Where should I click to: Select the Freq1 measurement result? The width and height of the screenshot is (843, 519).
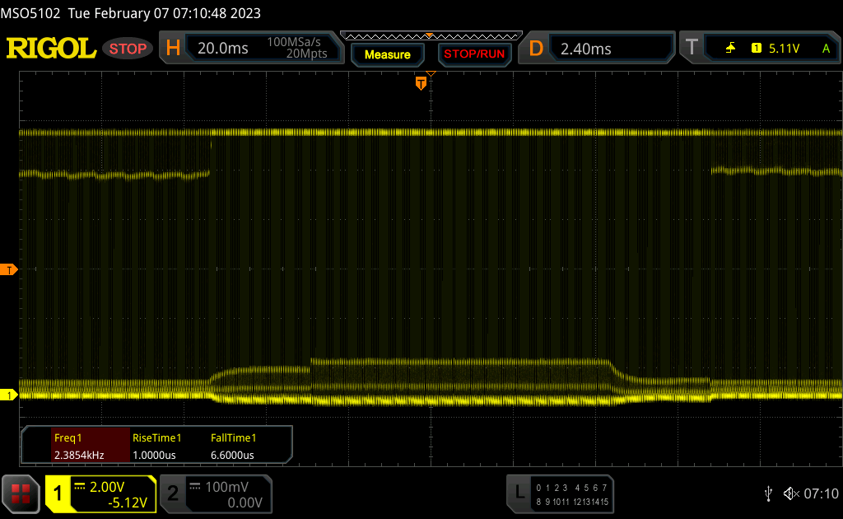tap(91, 446)
